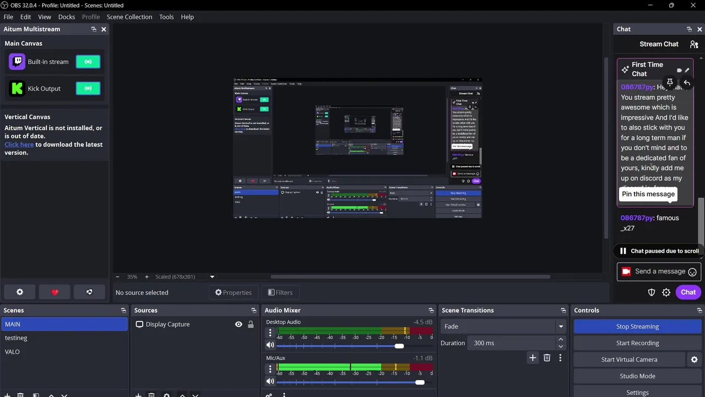This screenshot has height=397, width=705.
Task: Open the emoji picker in chat
Action: (x=692, y=272)
